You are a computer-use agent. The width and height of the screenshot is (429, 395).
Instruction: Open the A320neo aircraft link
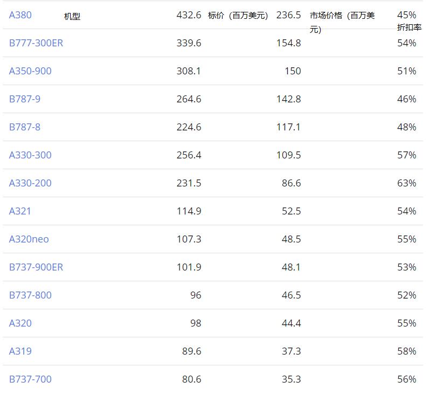point(29,239)
